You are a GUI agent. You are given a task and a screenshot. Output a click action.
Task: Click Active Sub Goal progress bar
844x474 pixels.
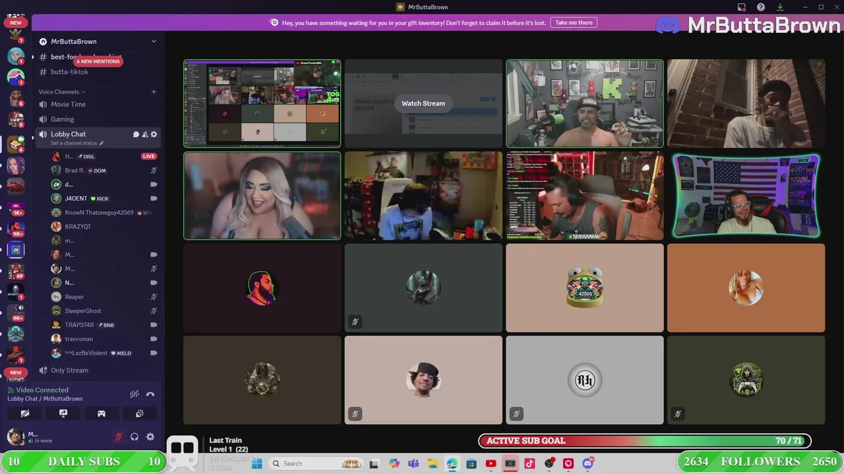644,440
